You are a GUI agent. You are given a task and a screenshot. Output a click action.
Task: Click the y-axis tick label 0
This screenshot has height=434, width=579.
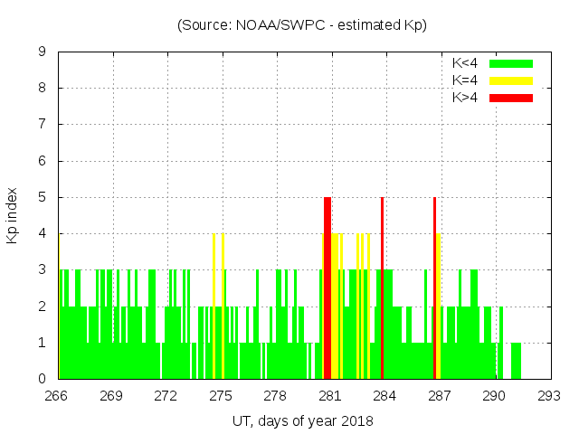42,380
